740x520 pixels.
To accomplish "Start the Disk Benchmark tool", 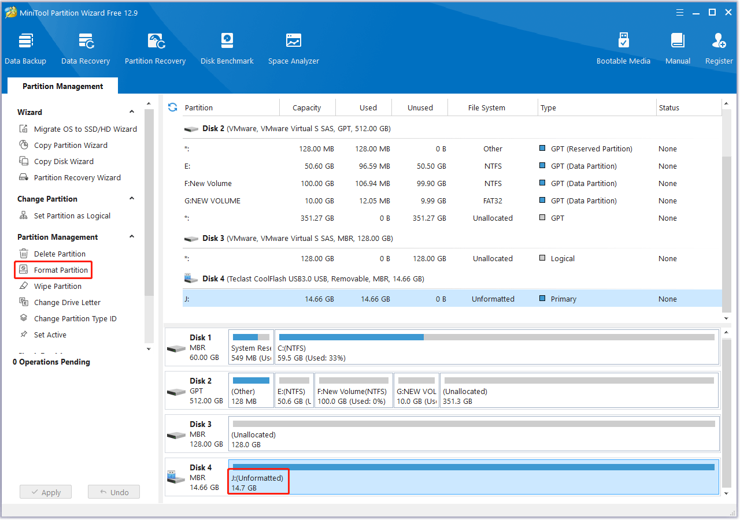I will click(227, 49).
